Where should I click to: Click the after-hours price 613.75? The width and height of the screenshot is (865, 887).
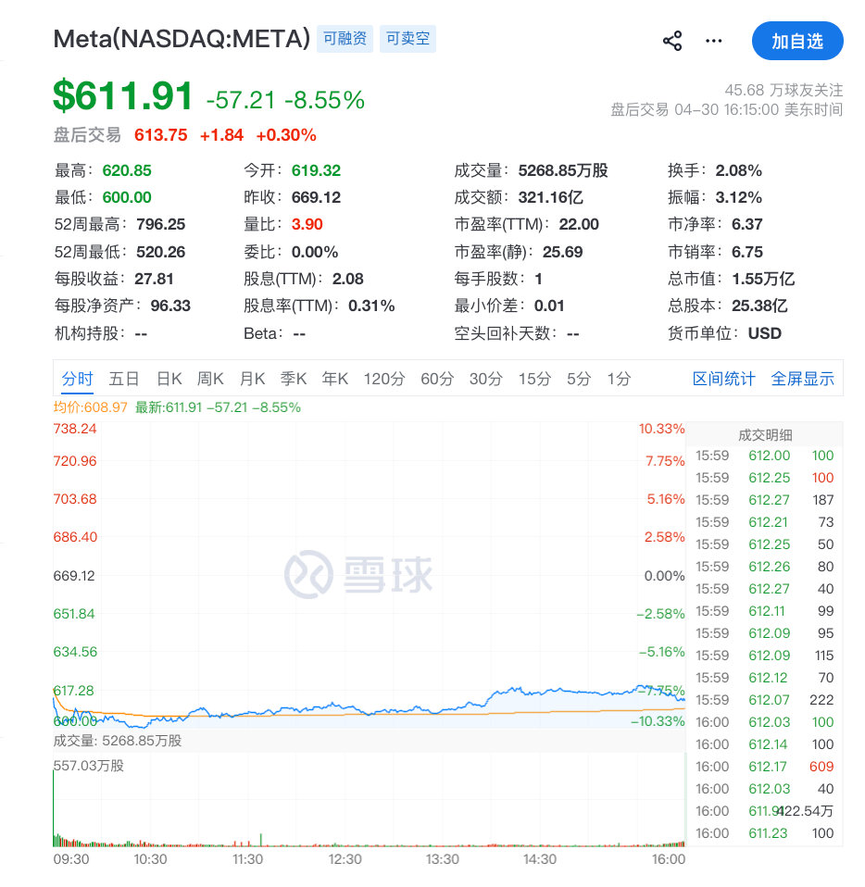point(160,134)
